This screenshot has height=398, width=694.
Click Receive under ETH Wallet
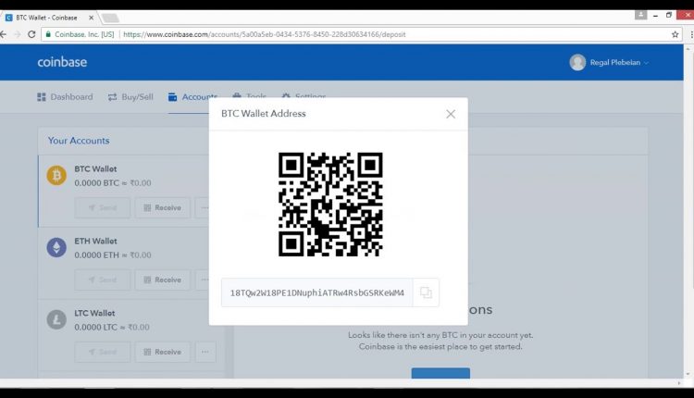point(163,280)
